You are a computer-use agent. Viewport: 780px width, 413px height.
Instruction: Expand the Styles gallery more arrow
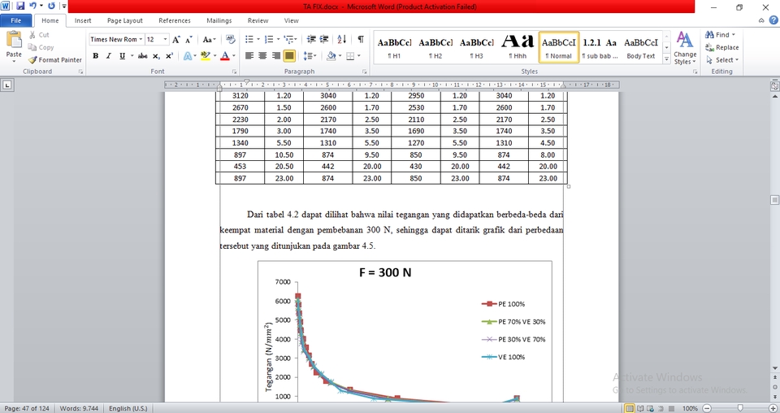click(x=666, y=59)
